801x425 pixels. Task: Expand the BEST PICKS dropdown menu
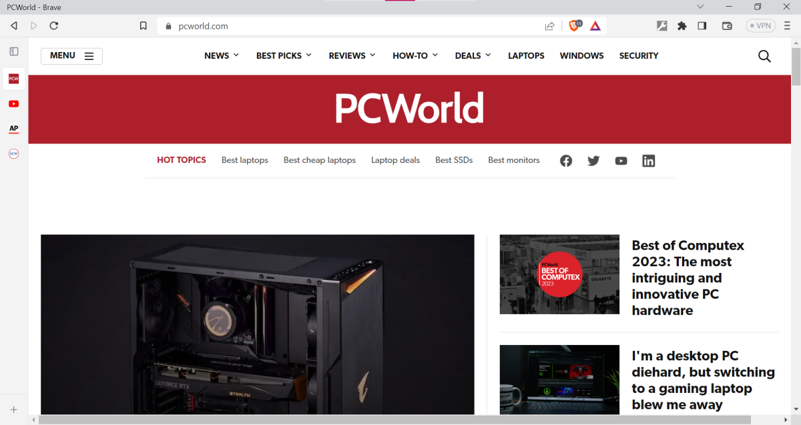(284, 56)
